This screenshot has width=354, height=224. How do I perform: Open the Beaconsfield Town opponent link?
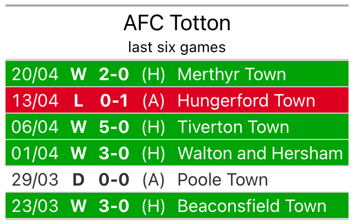[252, 206]
